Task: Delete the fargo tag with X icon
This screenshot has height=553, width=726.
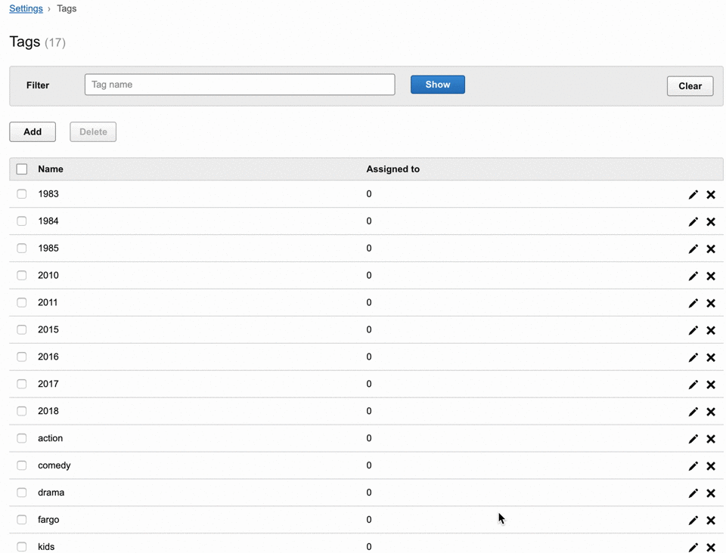Action: point(711,521)
